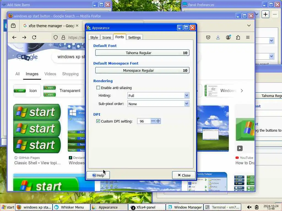Open Classic Shell View topic link
Viewport: 282px width, 211px height.
pyautogui.click(x=37, y=163)
